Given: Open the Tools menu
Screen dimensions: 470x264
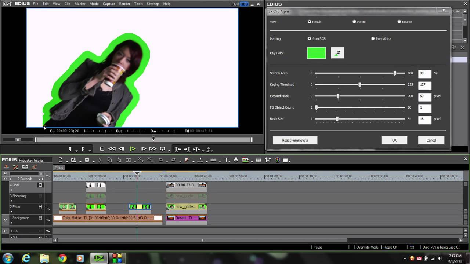Looking at the screenshot, I should tap(138, 4).
